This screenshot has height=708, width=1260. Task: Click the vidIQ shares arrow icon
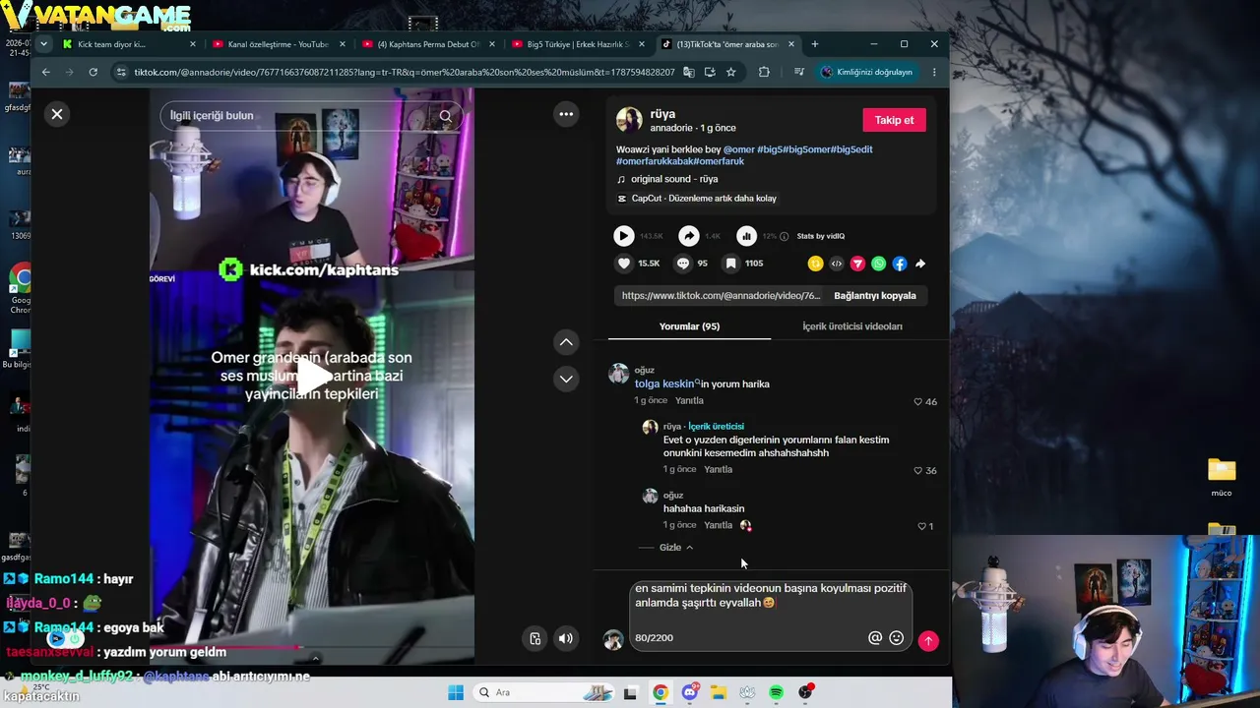pyautogui.click(x=689, y=236)
